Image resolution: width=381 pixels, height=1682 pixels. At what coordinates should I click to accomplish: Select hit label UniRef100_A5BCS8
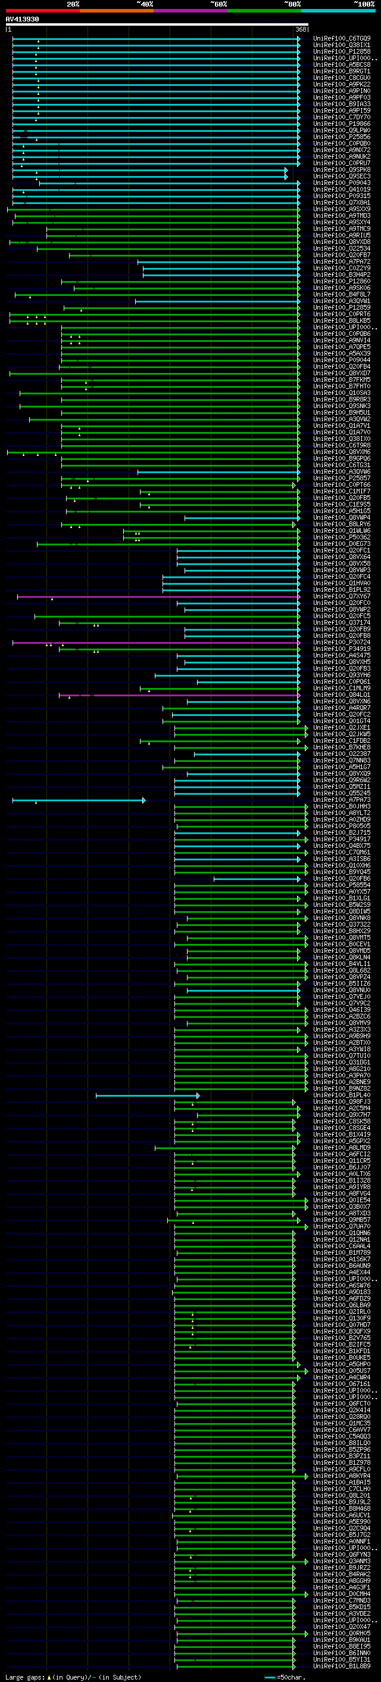click(342, 64)
